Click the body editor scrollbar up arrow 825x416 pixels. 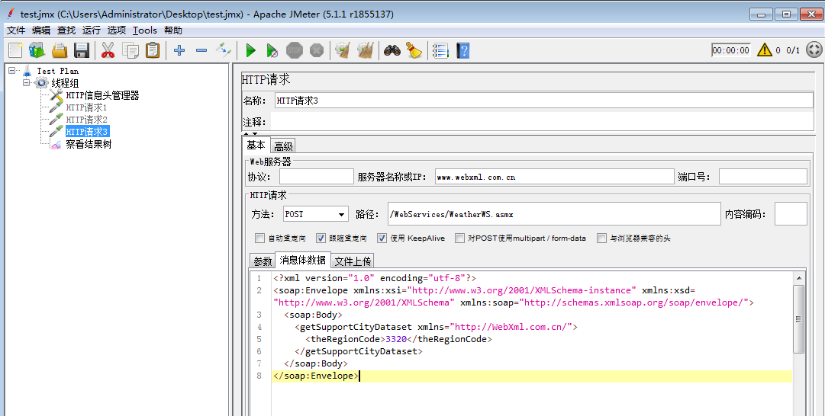(x=799, y=278)
